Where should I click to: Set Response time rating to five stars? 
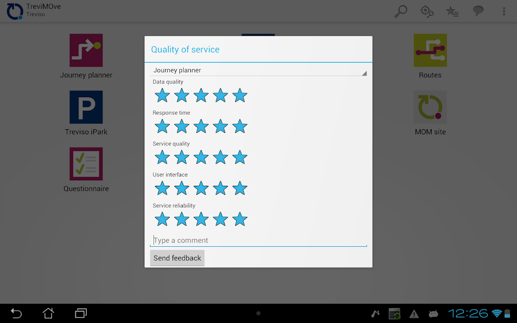pos(240,126)
